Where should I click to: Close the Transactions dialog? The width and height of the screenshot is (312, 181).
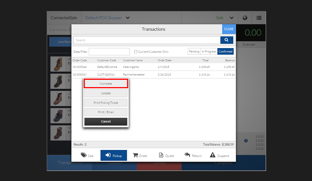tap(229, 29)
